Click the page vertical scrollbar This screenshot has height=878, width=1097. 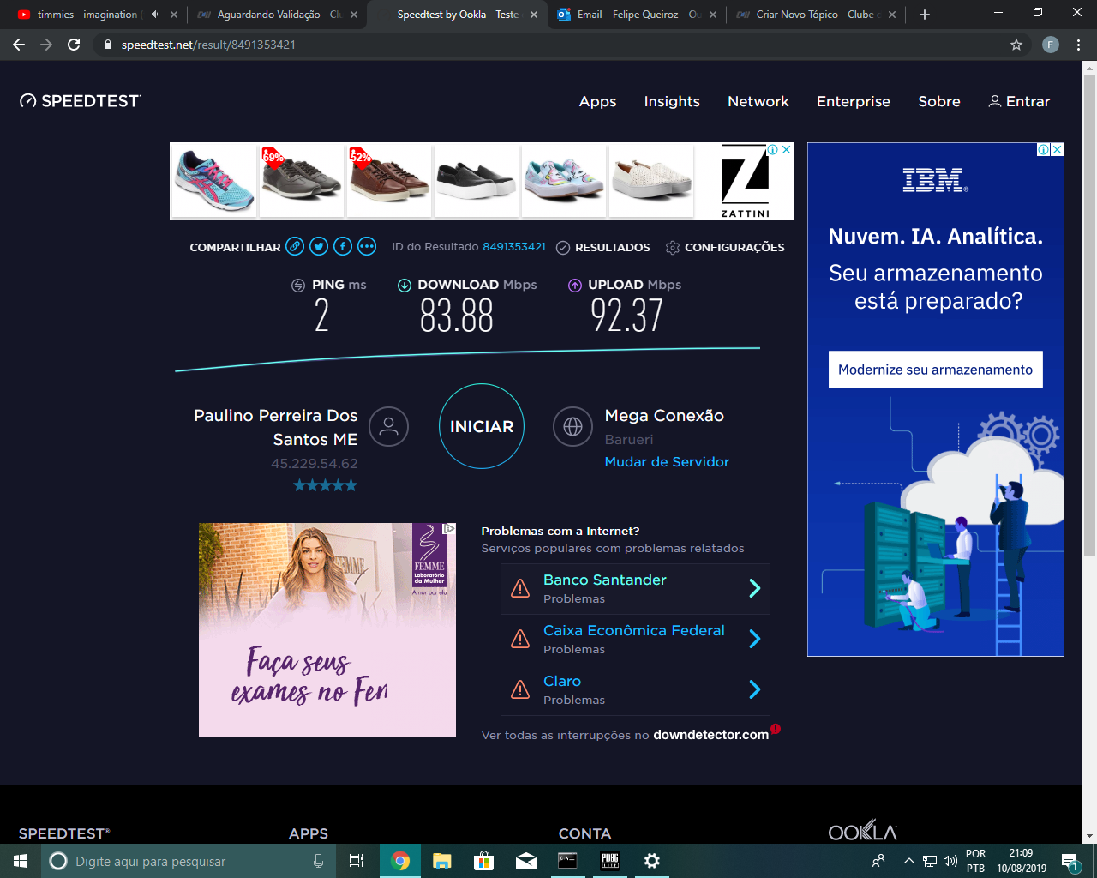coord(1089,316)
